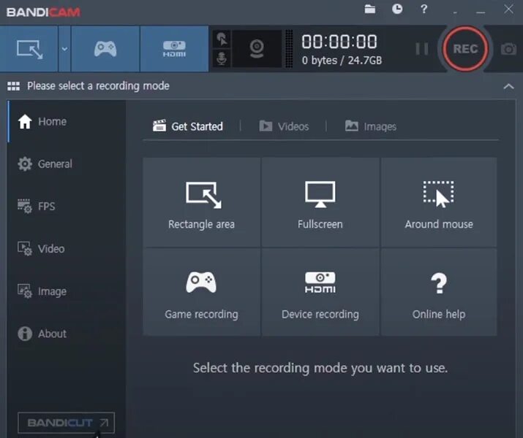
Task: Start recording with the REC button
Action: tap(465, 49)
